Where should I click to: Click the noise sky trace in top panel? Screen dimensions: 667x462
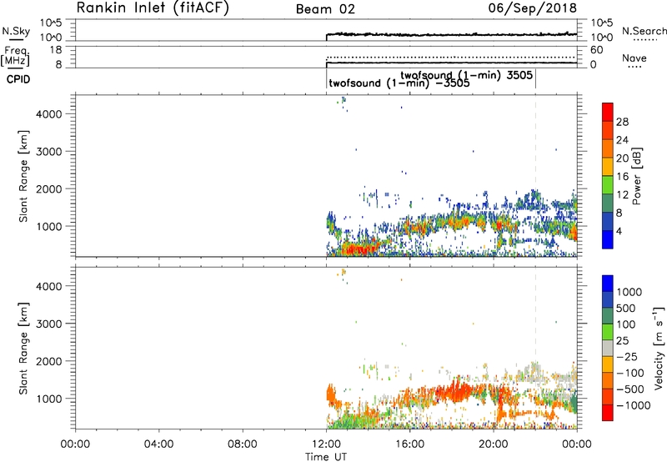451,34
